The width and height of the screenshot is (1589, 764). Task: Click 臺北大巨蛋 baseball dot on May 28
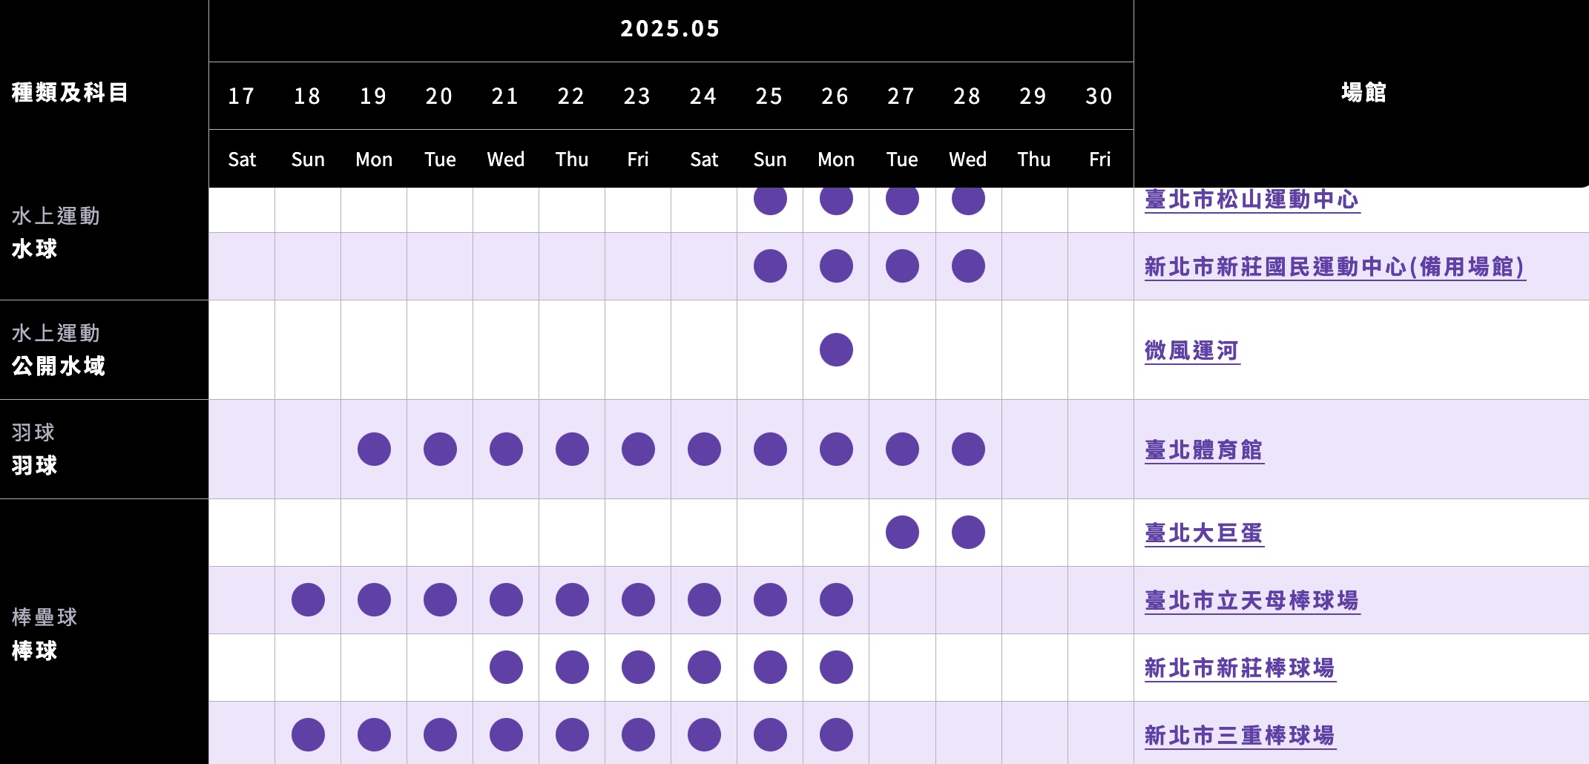coord(968,532)
